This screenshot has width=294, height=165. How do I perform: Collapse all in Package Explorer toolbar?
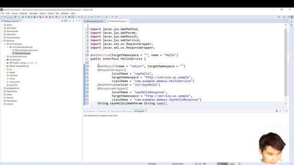[x=62, y=21]
